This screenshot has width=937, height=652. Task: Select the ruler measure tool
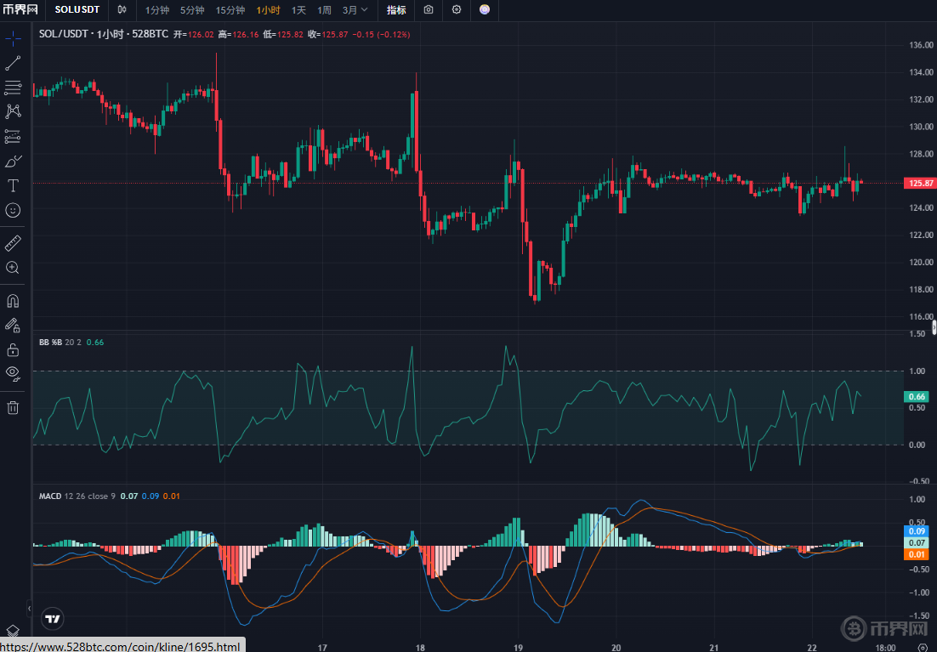[13, 244]
